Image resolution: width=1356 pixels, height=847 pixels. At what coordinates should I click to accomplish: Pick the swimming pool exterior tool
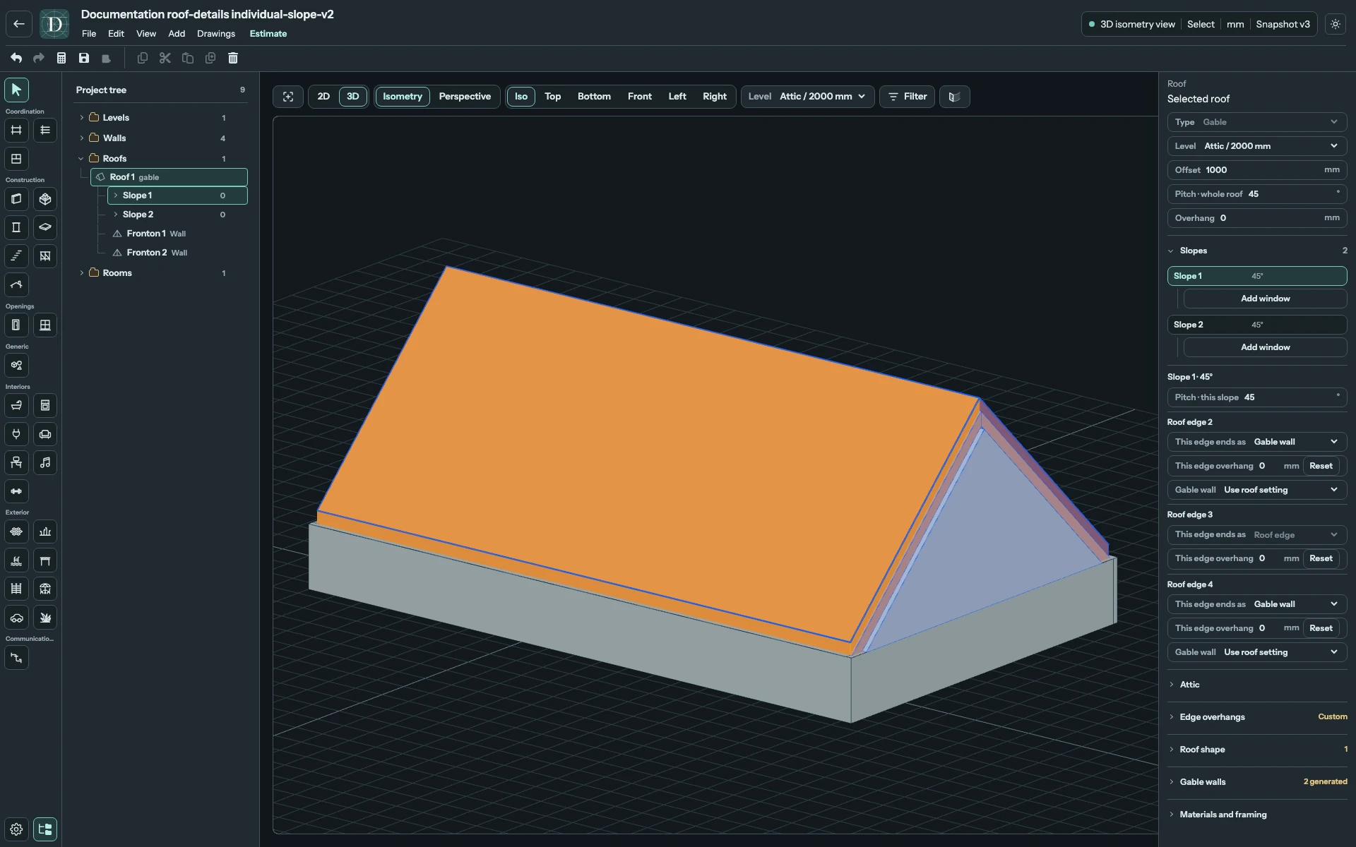pyautogui.click(x=16, y=560)
